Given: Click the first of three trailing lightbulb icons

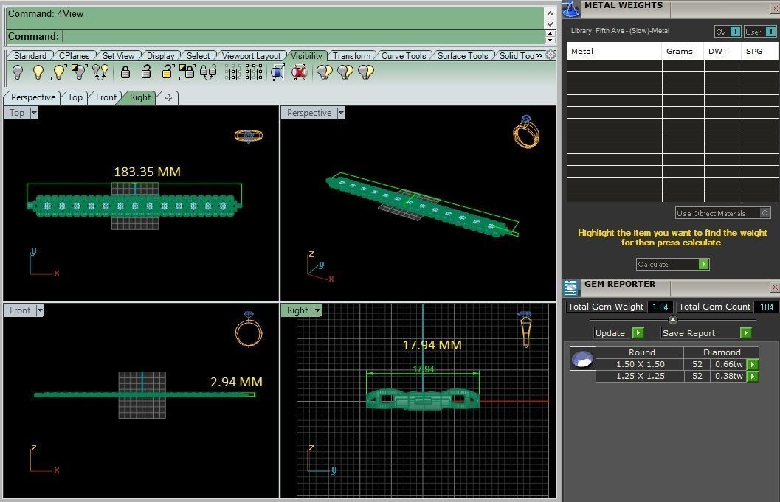Looking at the screenshot, I should tap(325, 72).
